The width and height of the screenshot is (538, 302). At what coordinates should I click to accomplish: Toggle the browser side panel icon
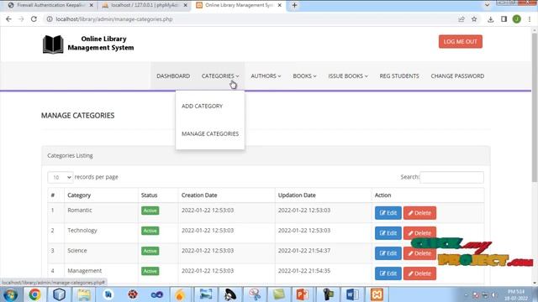coord(504,19)
